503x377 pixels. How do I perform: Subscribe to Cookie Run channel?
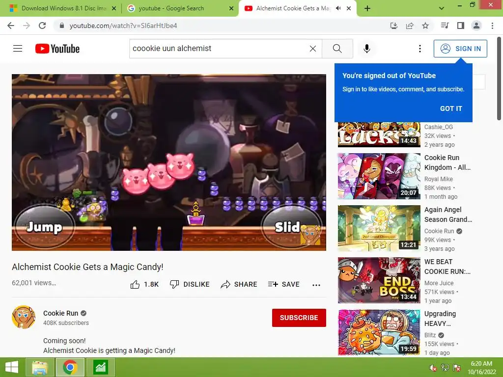(299, 318)
